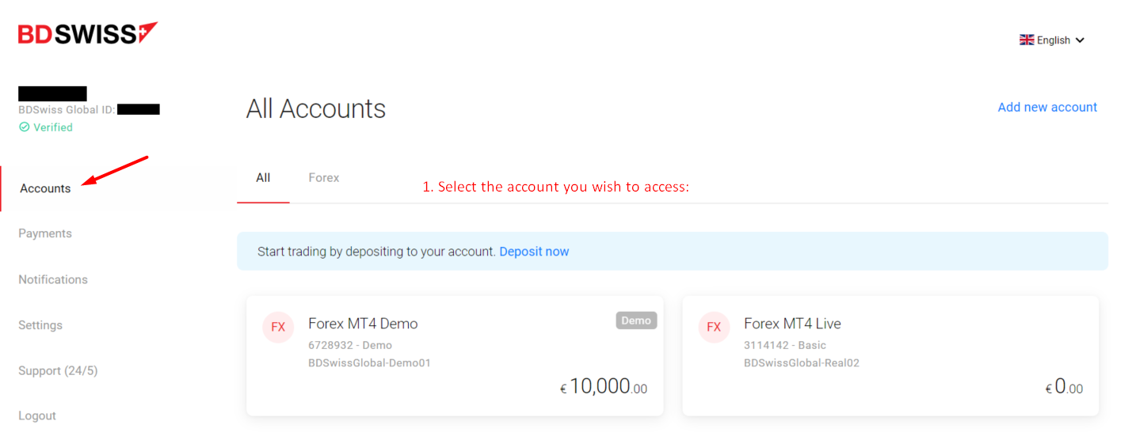
Task: Select the All tab
Action: coord(263,178)
